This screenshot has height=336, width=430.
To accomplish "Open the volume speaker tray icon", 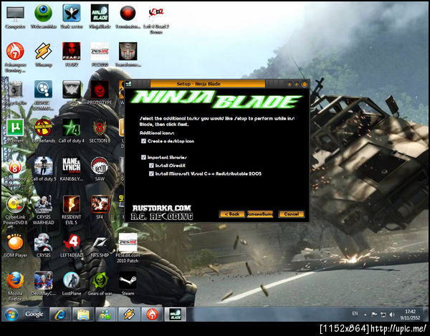I will 392,315.
